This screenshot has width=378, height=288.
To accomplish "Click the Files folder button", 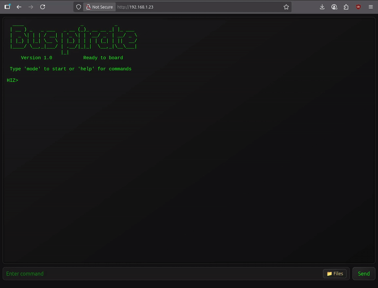I will click(x=335, y=274).
